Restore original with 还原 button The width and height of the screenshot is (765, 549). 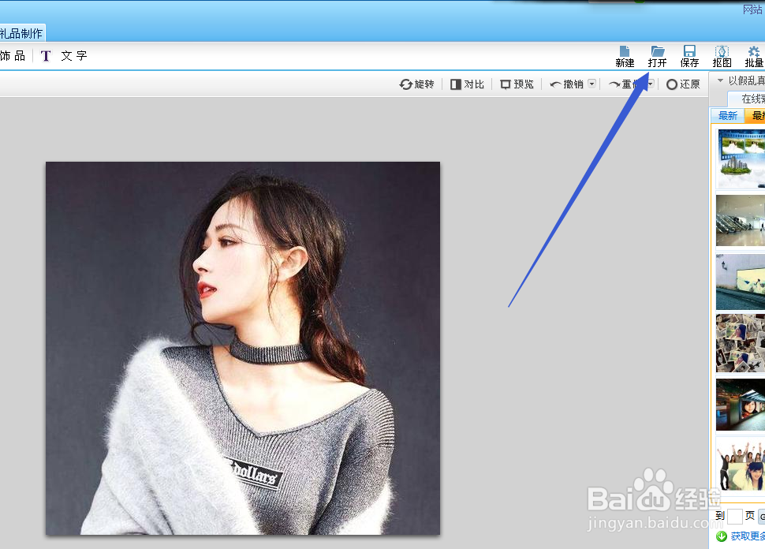683,84
